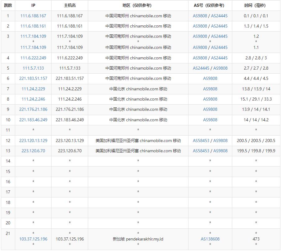Open IP link 111.6.188.161
The height and width of the screenshot is (251, 281).
click(x=33, y=26)
